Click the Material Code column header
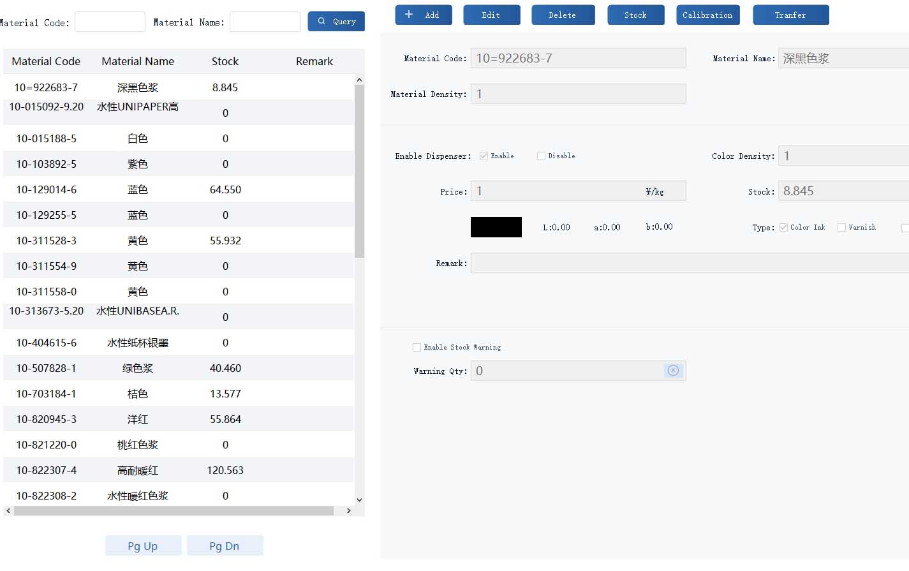 (46, 61)
